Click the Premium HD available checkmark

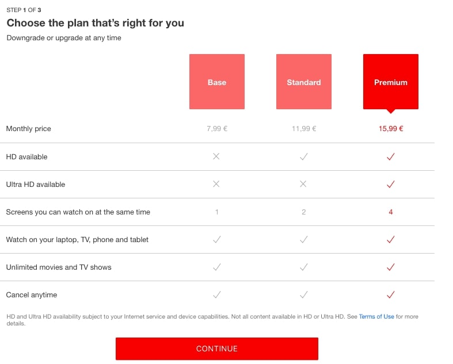pos(391,156)
